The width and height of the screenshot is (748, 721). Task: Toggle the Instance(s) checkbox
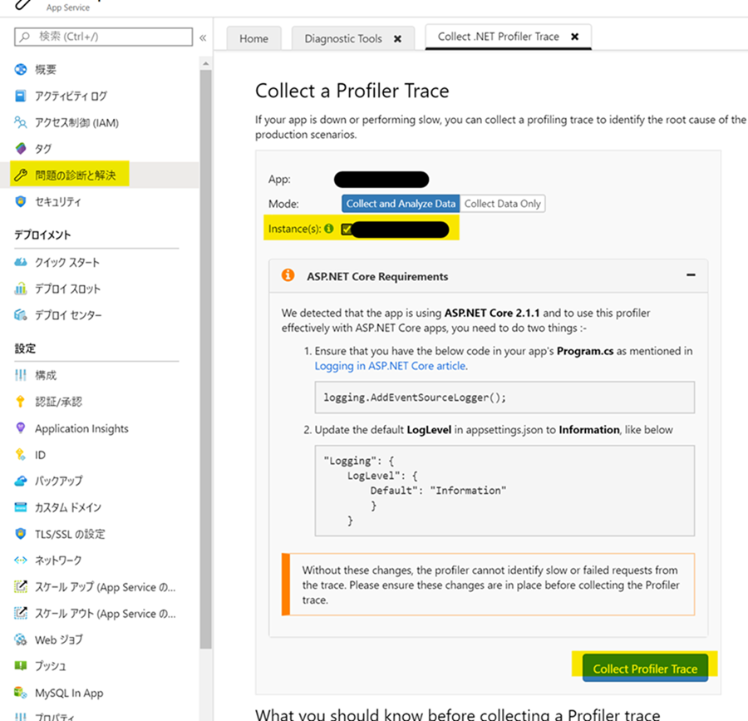[x=347, y=230]
